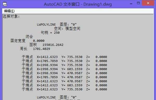156x100 pixels.
Task: Click the first LWPOLYLINE 图层: "0" line
Action: (x=57, y=24)
